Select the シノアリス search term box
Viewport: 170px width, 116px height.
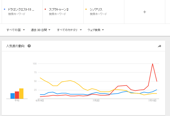(104, 12)
